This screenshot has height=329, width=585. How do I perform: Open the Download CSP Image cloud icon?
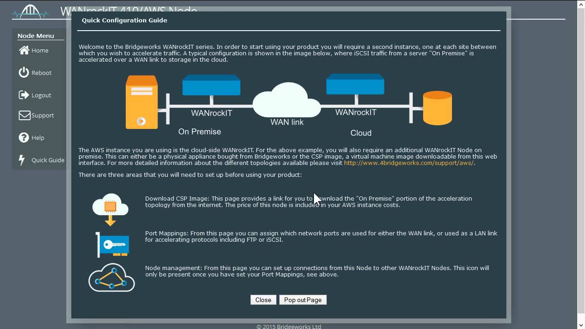pyautogui.click(x=110, y=209)
